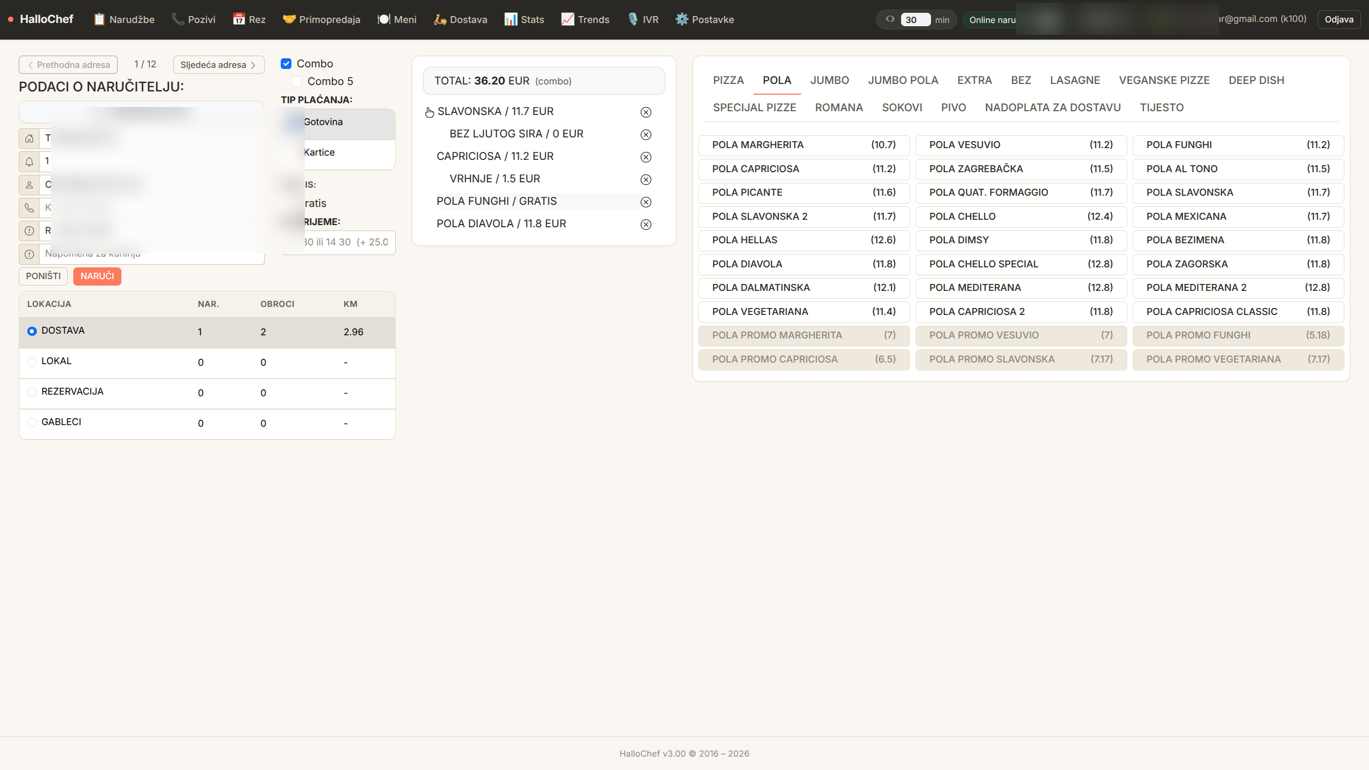Choose GABLECI location radio button

[x=32, y=422]
